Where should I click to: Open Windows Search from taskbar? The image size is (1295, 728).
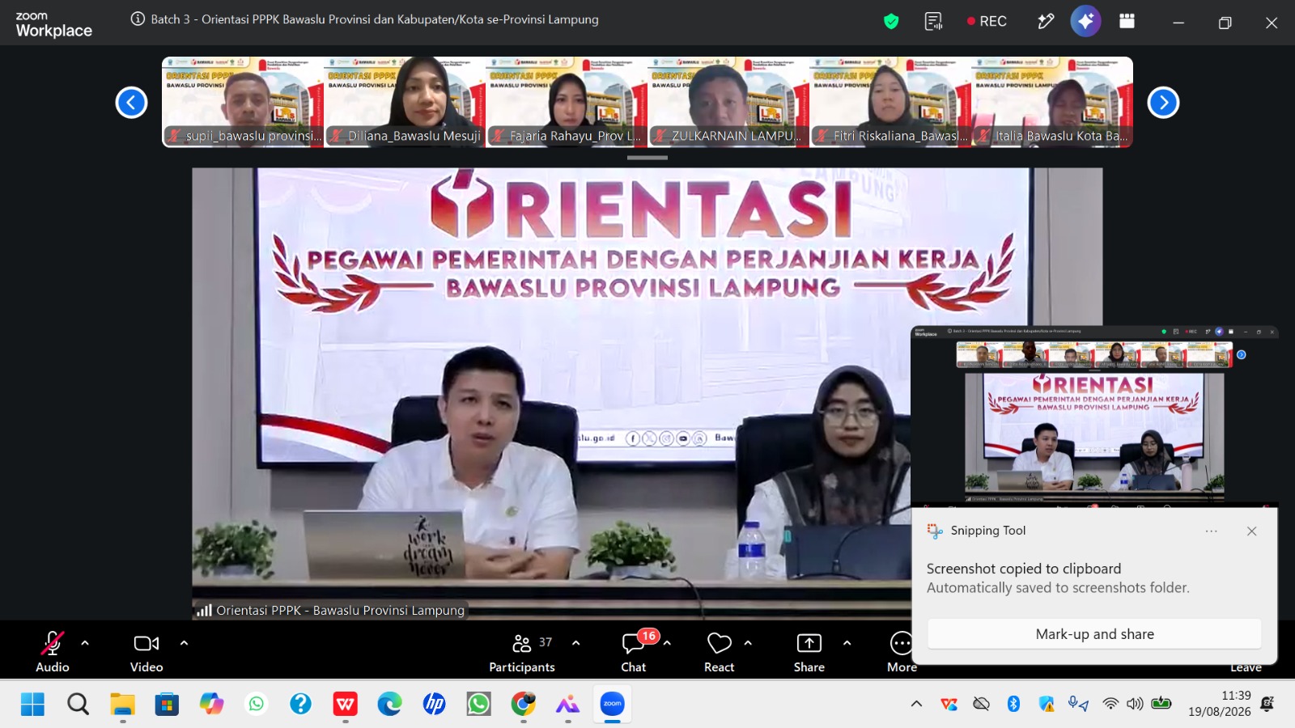click(x=79, y=705)
